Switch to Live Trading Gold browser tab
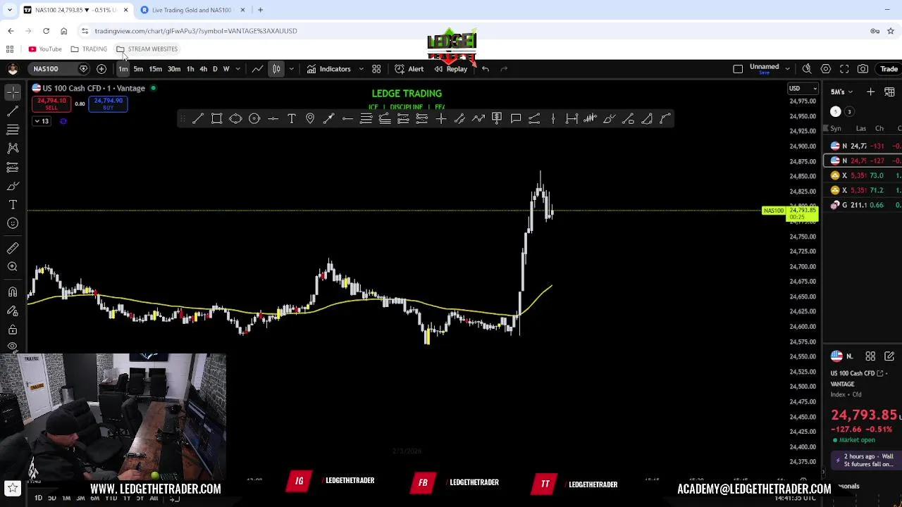Image resolution: width=902 pixels, height=507 pixels. [x=192, y=10]
